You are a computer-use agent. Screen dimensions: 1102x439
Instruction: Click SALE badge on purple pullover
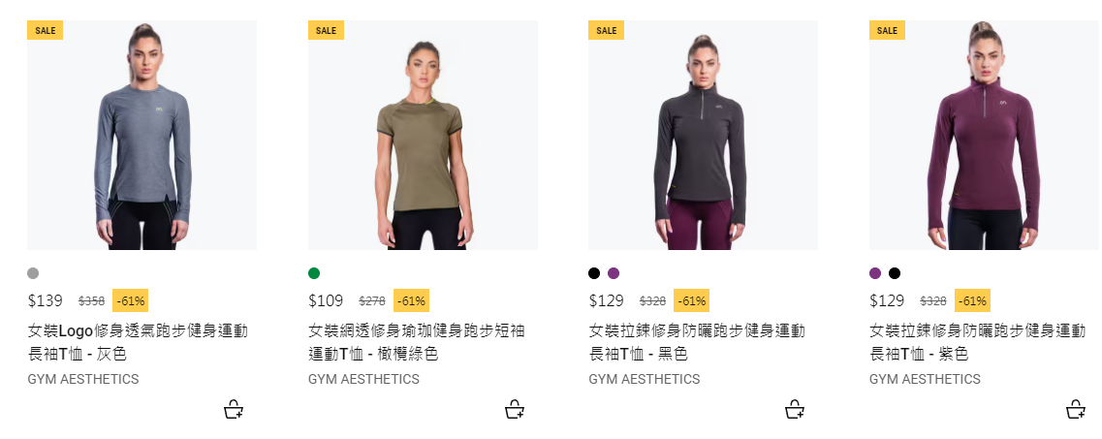tap(887, 30)
